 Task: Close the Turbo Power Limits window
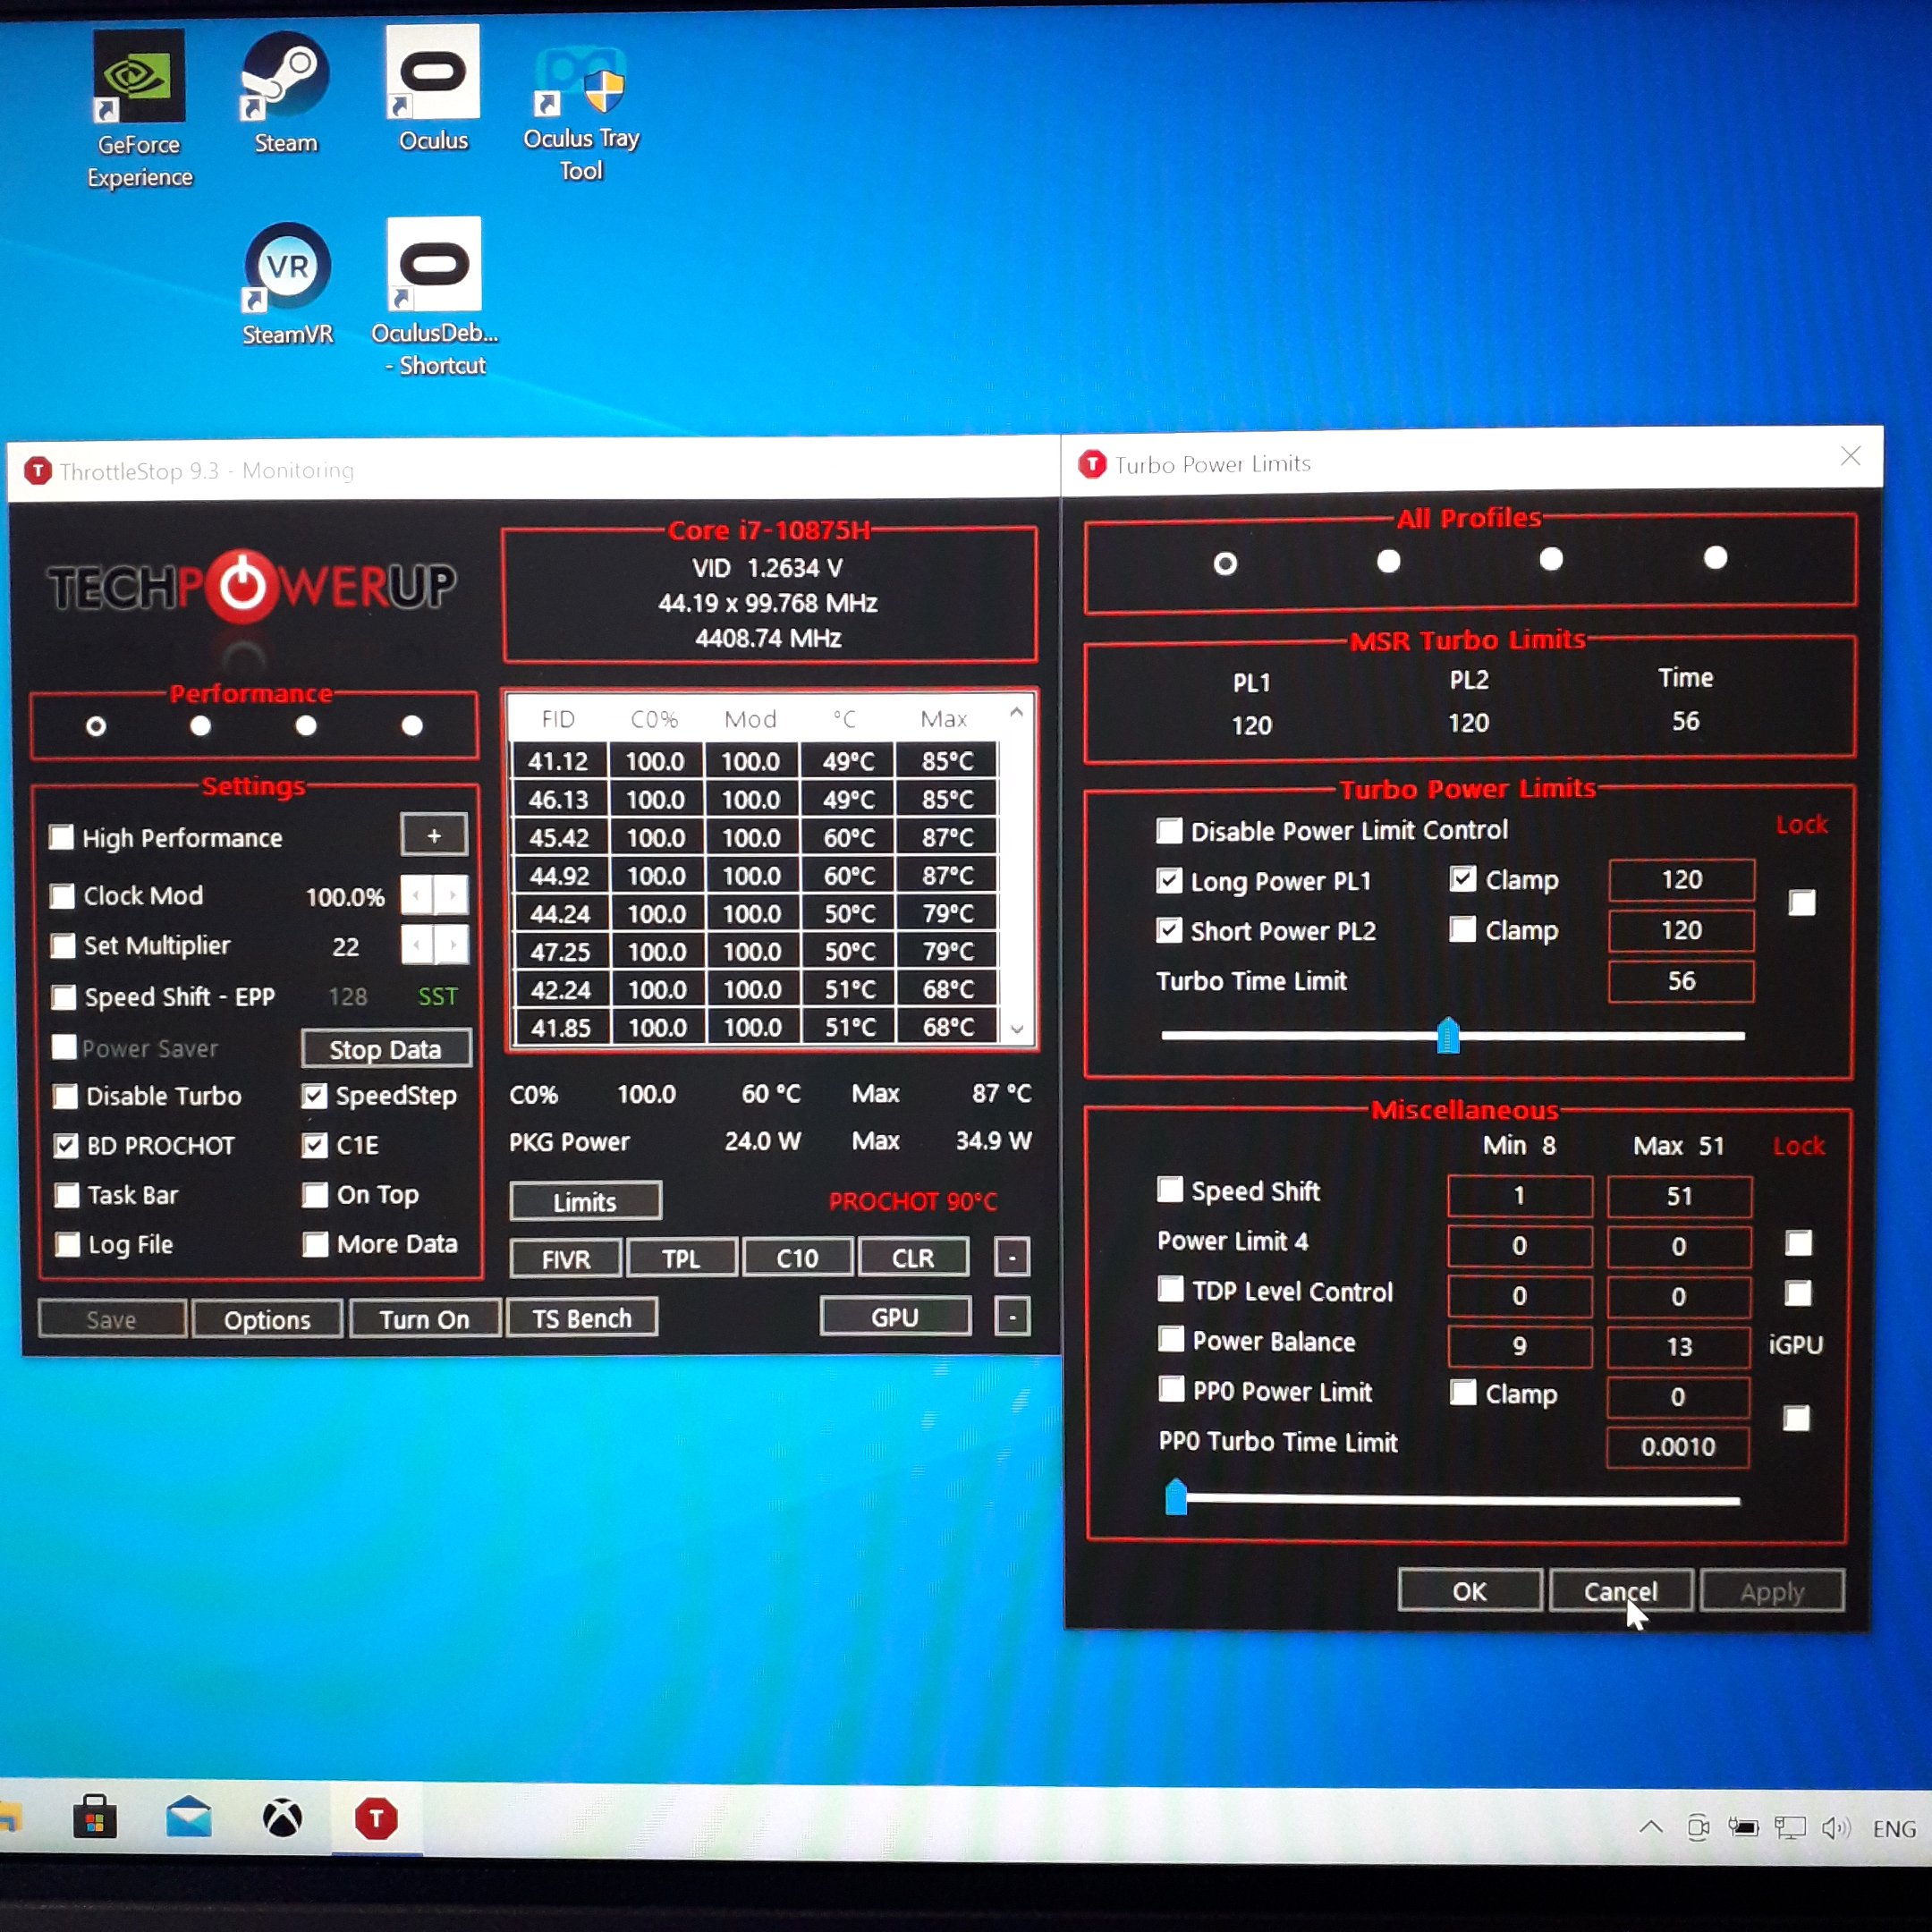coord(1850,456)
